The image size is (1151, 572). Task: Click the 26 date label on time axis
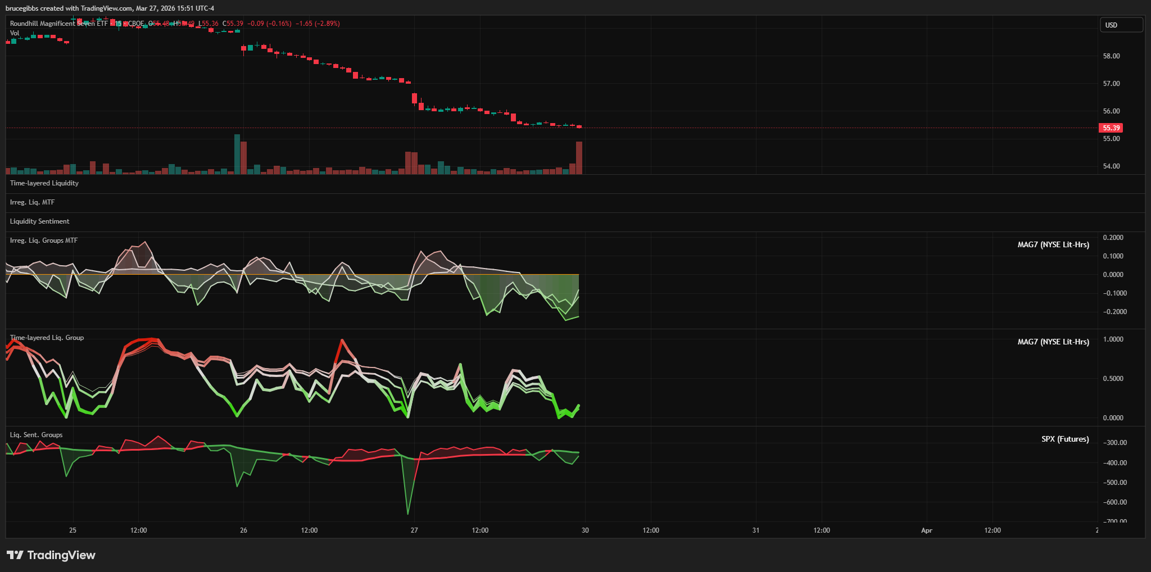243,530
